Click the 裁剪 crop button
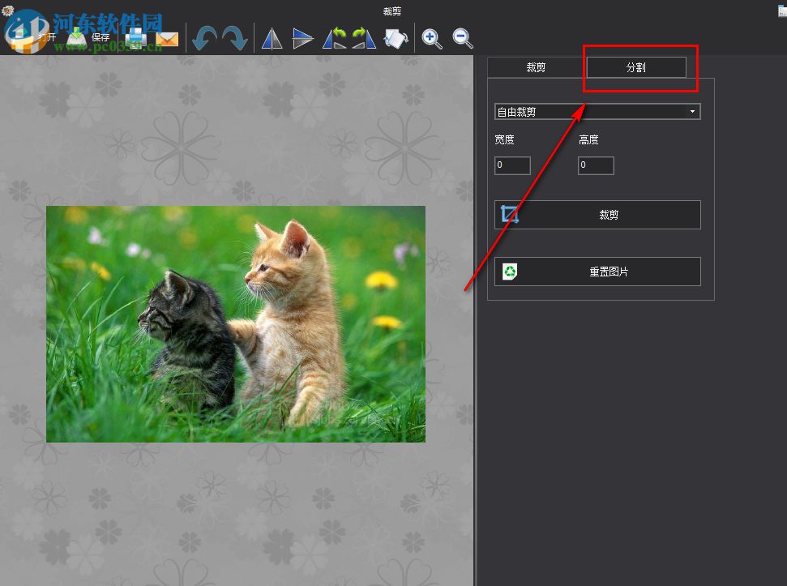Viewport: 787px width, 586px height. (597, 215)
